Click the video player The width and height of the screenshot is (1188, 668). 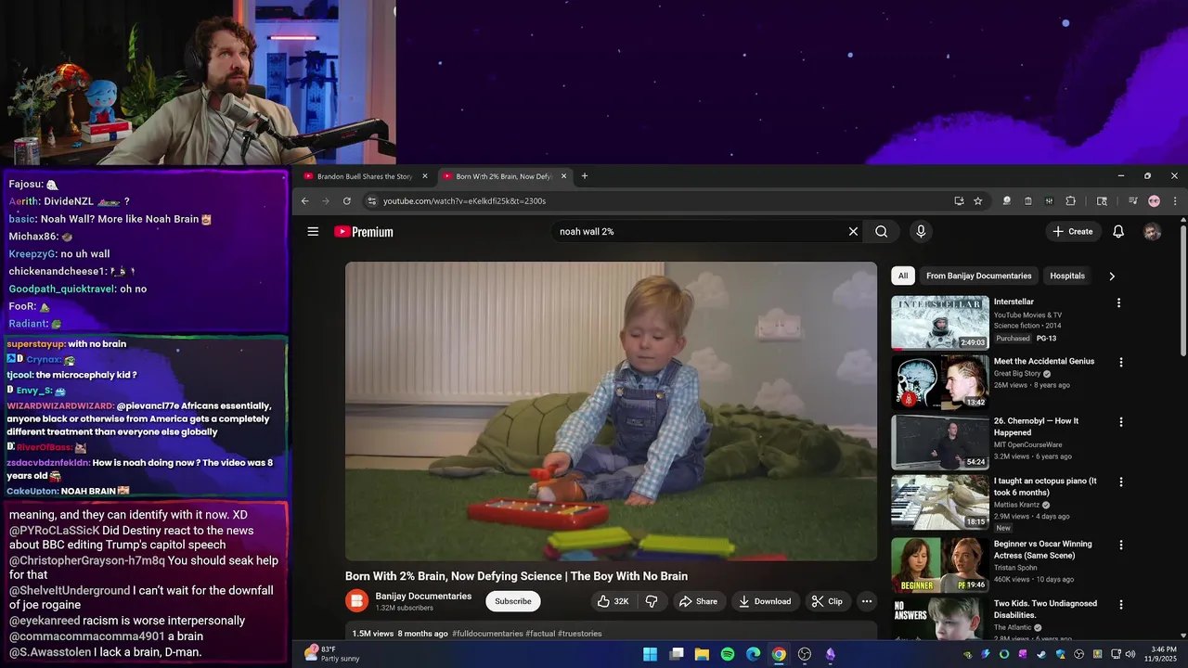pyautogui.click(x=611, y=411)
